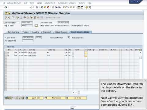The height and width of the screenshot is (110, 147).
Task: Switch to the Item Overview tab
Action: pyautogui.click(x=13, y=32)
